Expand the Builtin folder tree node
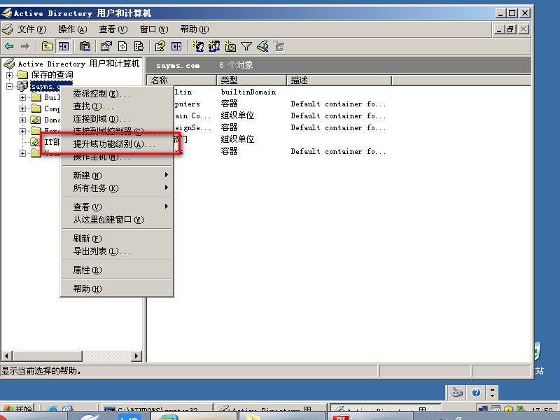 coord(22,98)
